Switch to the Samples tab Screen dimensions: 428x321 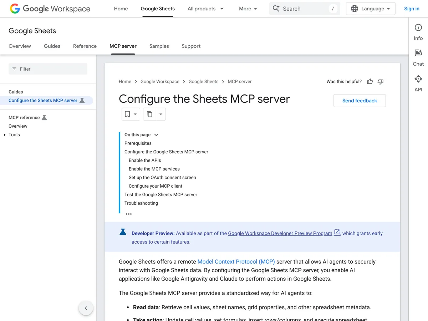coord(159,46)
